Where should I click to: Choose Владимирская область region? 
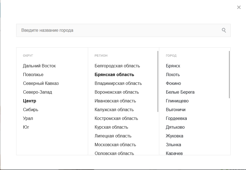point(118,83)
